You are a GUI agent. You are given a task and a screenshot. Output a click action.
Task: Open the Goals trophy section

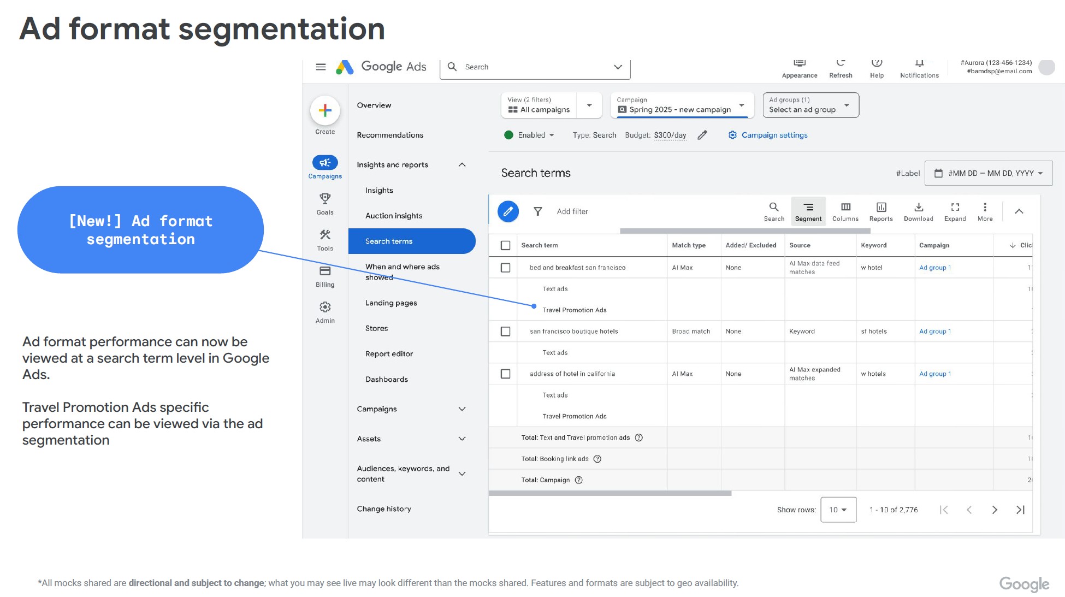325,204
